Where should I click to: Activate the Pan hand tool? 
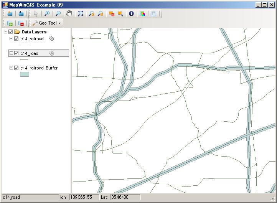click(x=69, y=13)
